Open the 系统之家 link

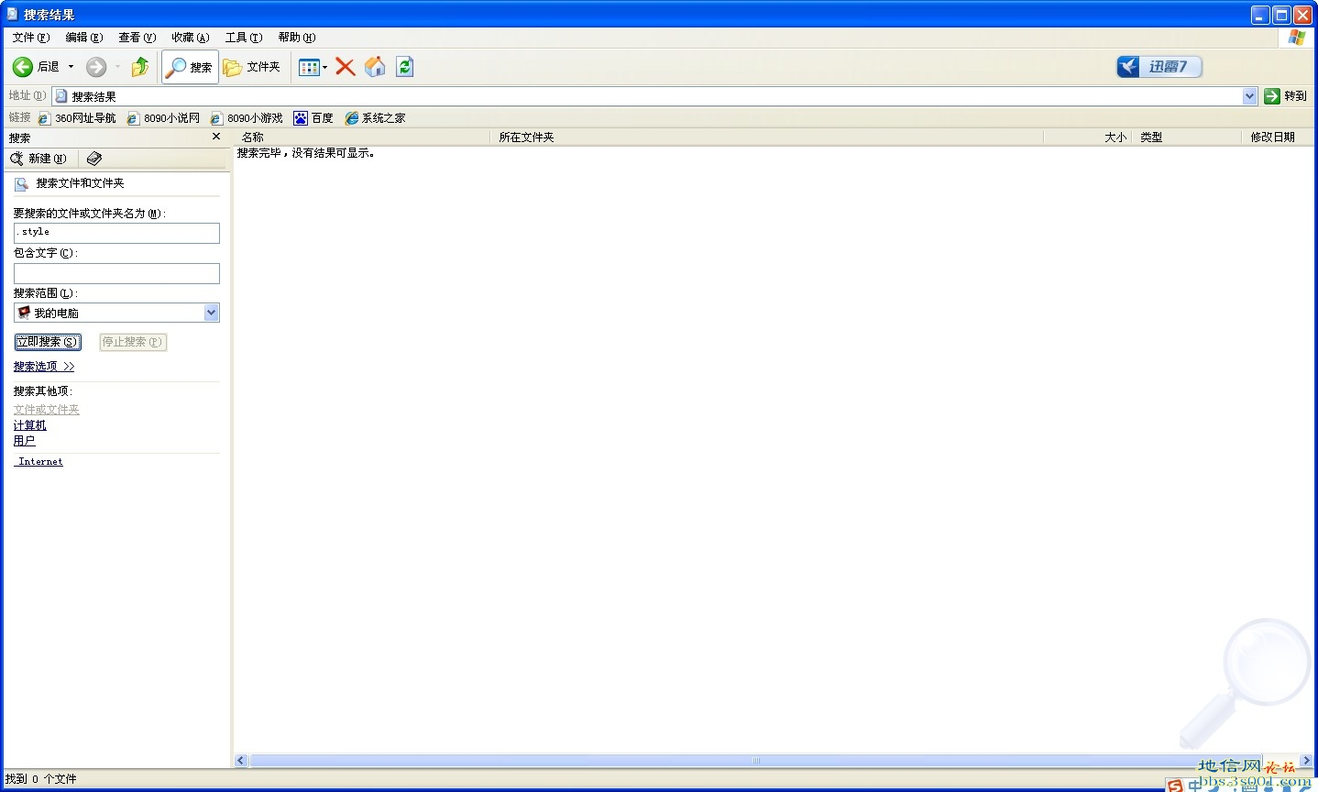[375, 118]
